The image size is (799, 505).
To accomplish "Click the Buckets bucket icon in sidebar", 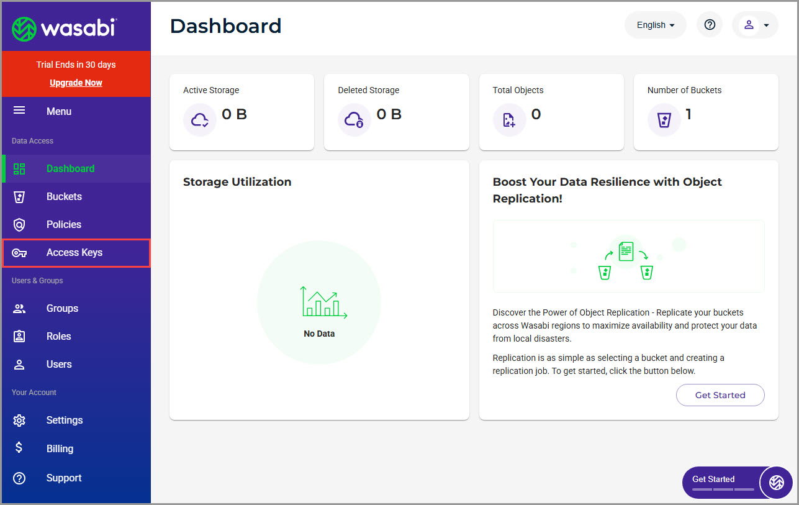I will click(x=19, y=197).
